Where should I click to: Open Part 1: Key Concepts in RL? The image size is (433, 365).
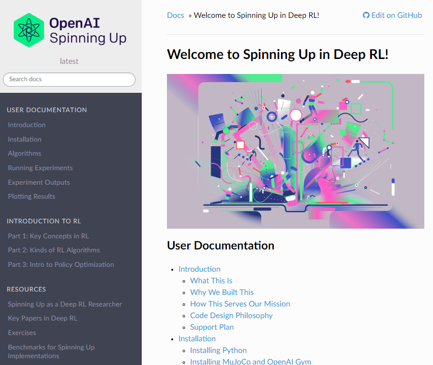pos(48,236)
